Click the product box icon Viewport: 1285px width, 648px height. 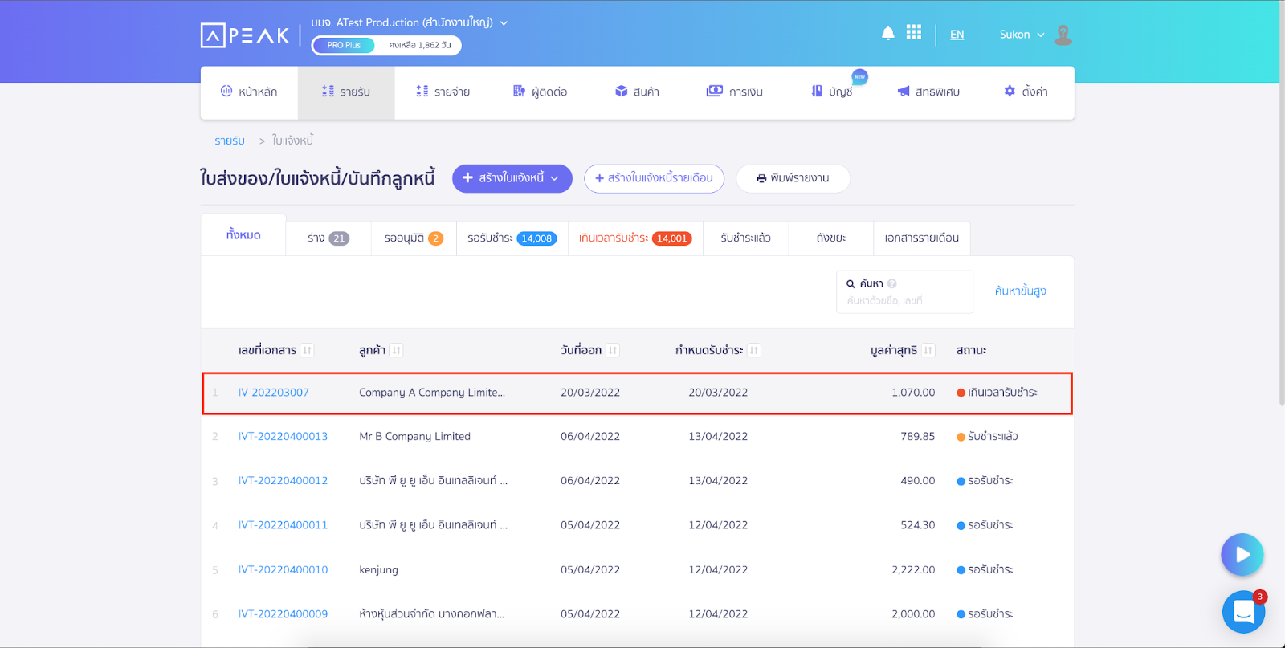click(621, 91)
